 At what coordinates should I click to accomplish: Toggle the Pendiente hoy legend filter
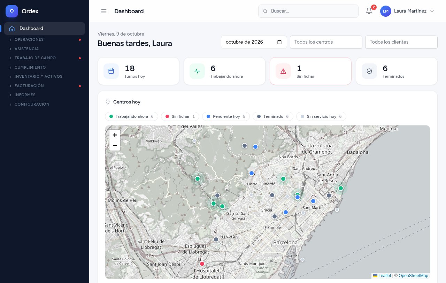coord(226,116)
